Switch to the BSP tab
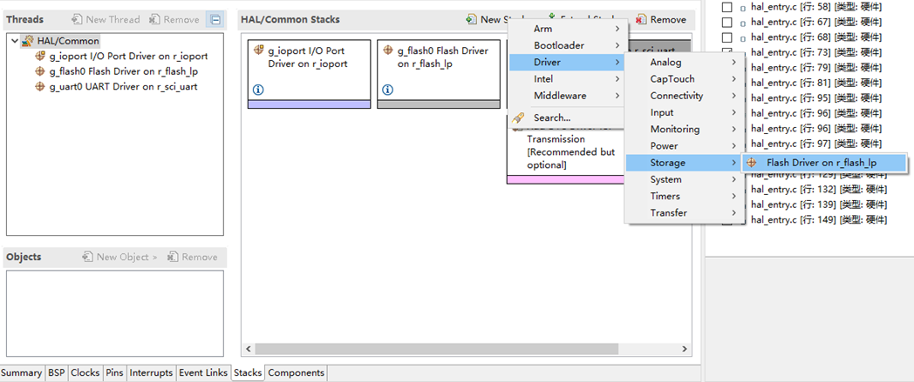 tap(57, 372)
